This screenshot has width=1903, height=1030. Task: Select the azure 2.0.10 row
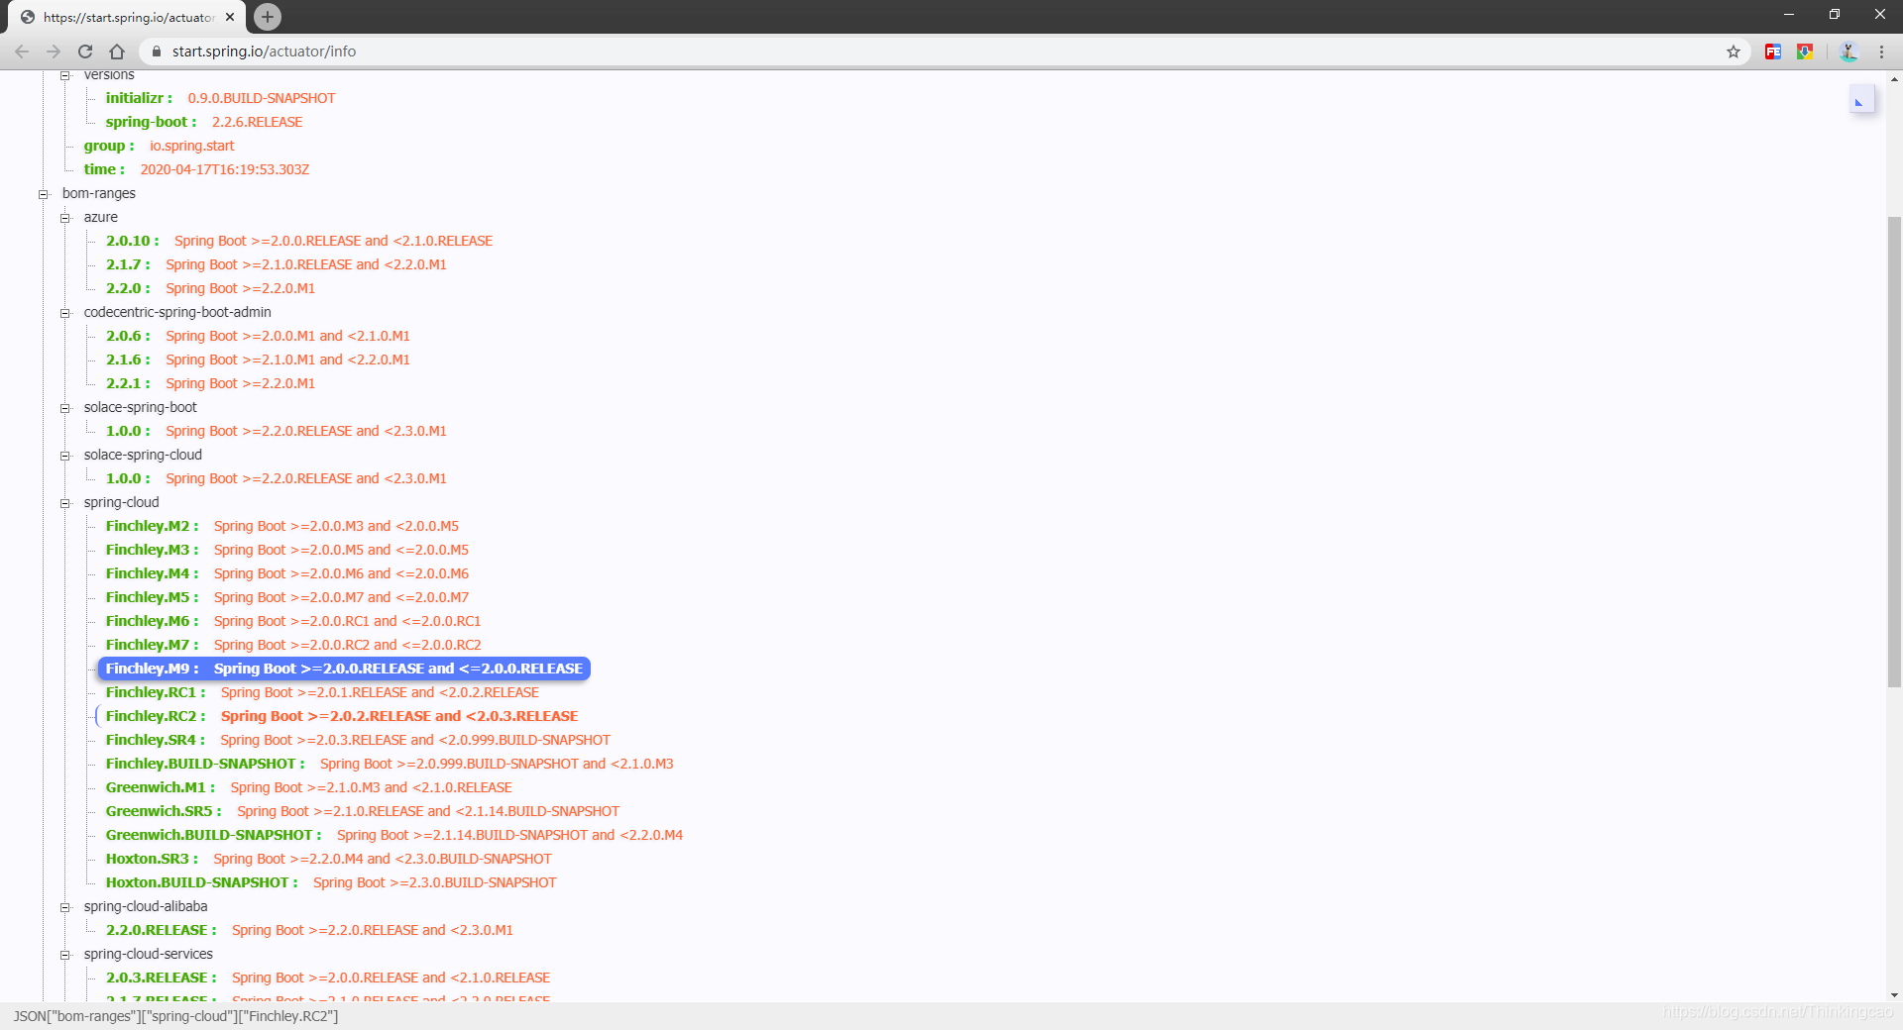pyautogui.click(x=299, y=241)
